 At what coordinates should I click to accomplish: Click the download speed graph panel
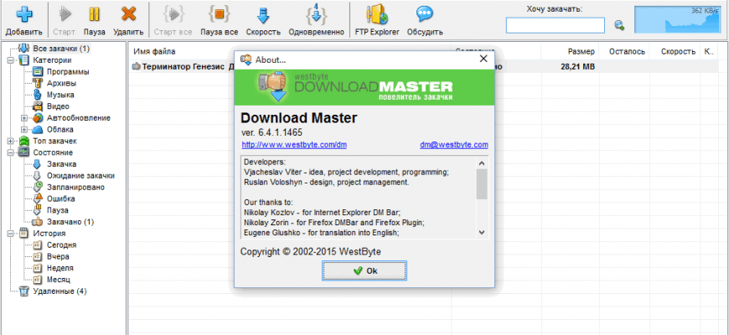click(x=676, y=20)
